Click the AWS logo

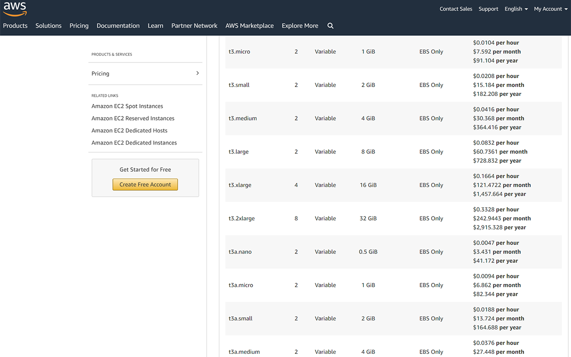coord(15,9)
